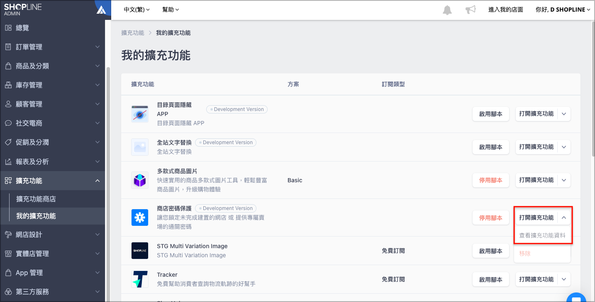Click the 報表及分析 chart icon
The height and width of the screenshot is (302, 595).
click(x=8, y=162)
